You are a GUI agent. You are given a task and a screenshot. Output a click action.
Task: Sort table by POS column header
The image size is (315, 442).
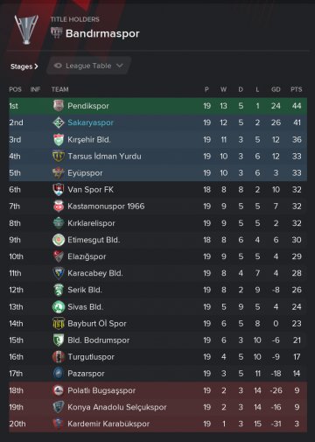(x=15, y=89)
